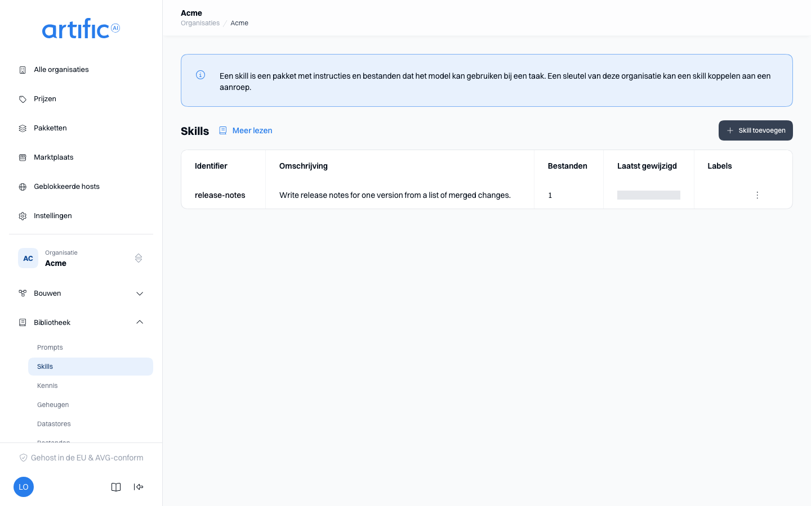This screenshot has height=506, width=811.
Task: Click the AC organisation avatar
Action: (28, 258)
